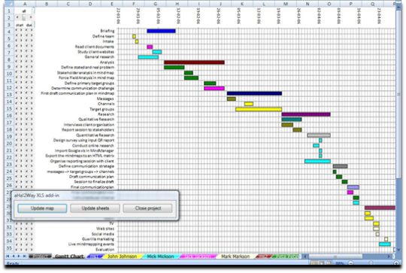The height and width of the screenshot is (273, 406).
Task: Click the vertical scrollbar thumb
Action: coord(399,95)
